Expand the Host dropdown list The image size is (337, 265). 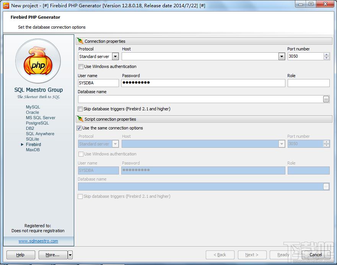(282, 57)
